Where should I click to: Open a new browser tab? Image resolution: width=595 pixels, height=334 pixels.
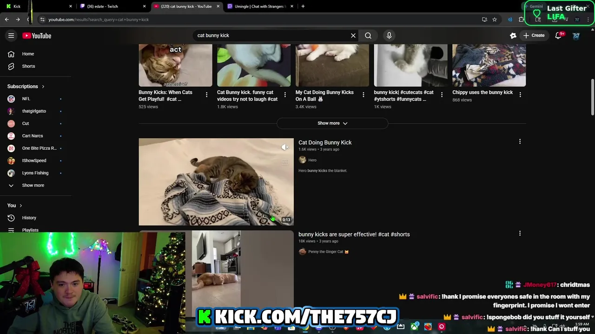[x=303, y=6]
